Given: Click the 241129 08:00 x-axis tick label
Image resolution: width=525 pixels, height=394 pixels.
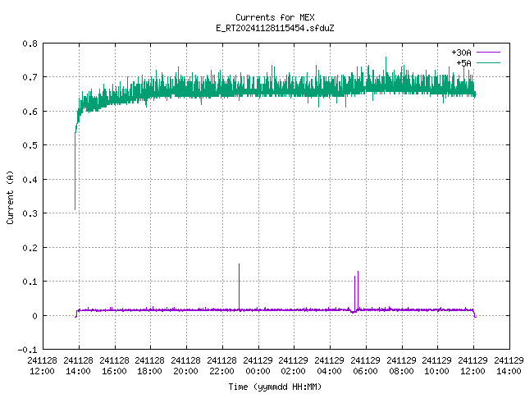Looking at the screenshot, I should point(402,365).
